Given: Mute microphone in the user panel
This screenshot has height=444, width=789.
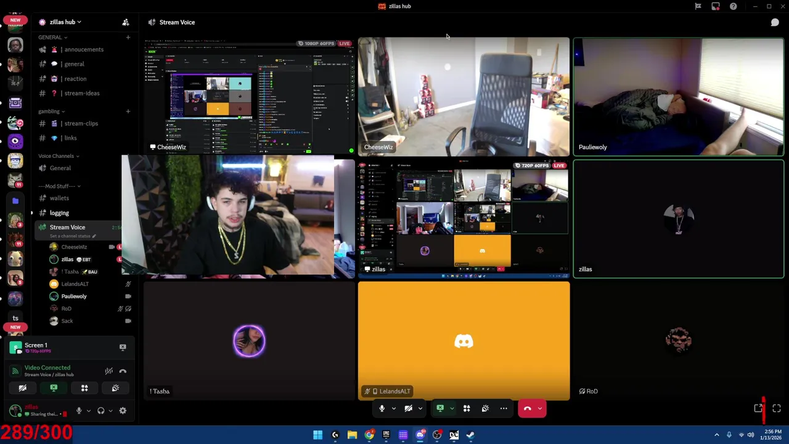Looking at the screenshot, I should click(78, 411).
